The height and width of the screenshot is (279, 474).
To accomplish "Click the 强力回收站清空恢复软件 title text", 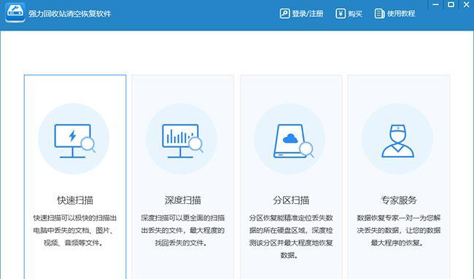I will point(70,14).
